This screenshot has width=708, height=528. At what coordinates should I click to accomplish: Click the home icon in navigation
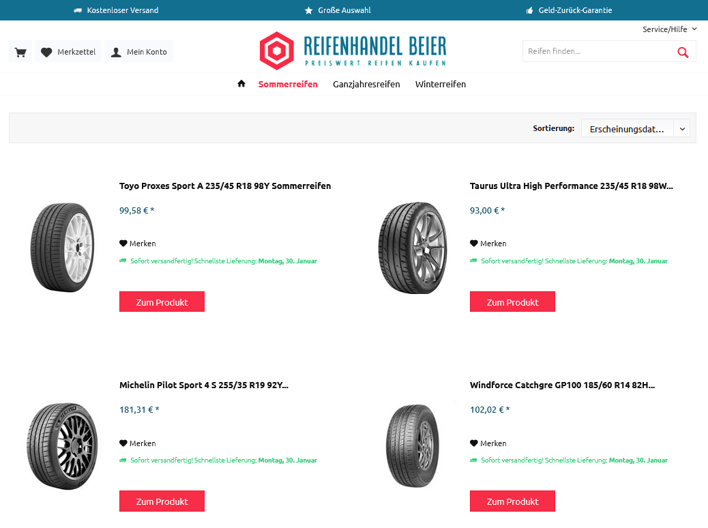coord(241,84)
